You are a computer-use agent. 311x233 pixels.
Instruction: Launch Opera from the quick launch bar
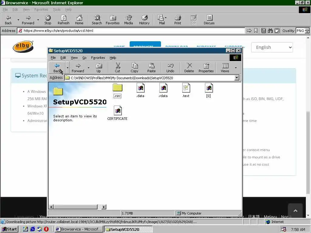[46, 229]
